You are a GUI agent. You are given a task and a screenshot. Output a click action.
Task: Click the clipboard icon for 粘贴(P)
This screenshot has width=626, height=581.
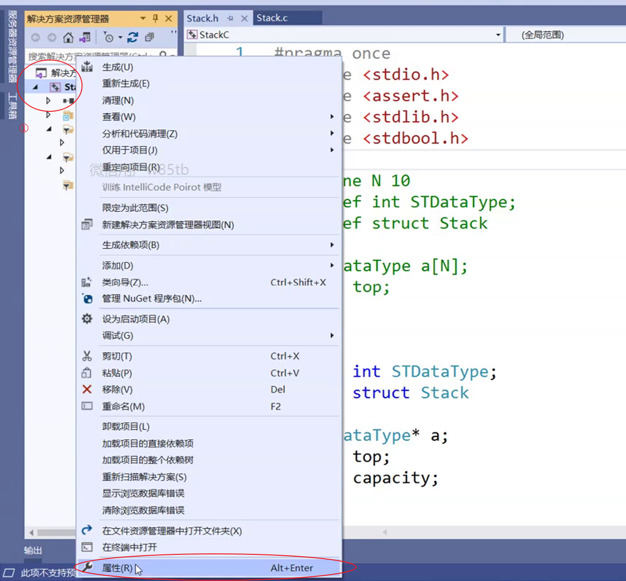coord(87,373)
